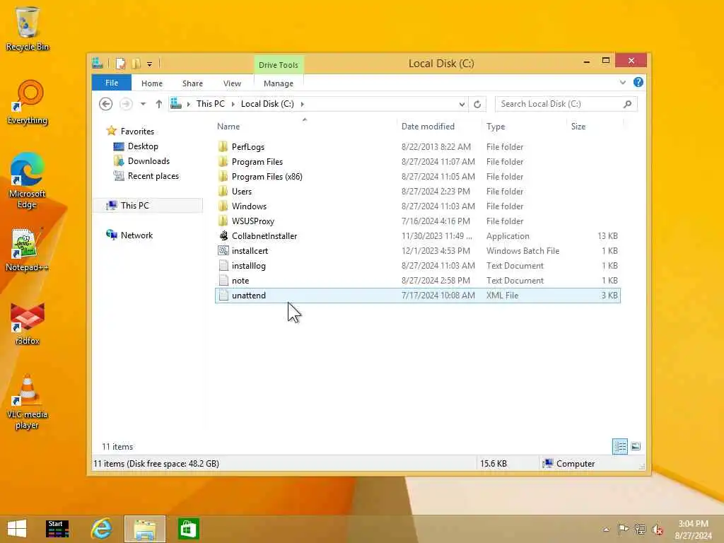Open the Help question mark icon
Screen dimensions: 724x543
click(638, 82)
